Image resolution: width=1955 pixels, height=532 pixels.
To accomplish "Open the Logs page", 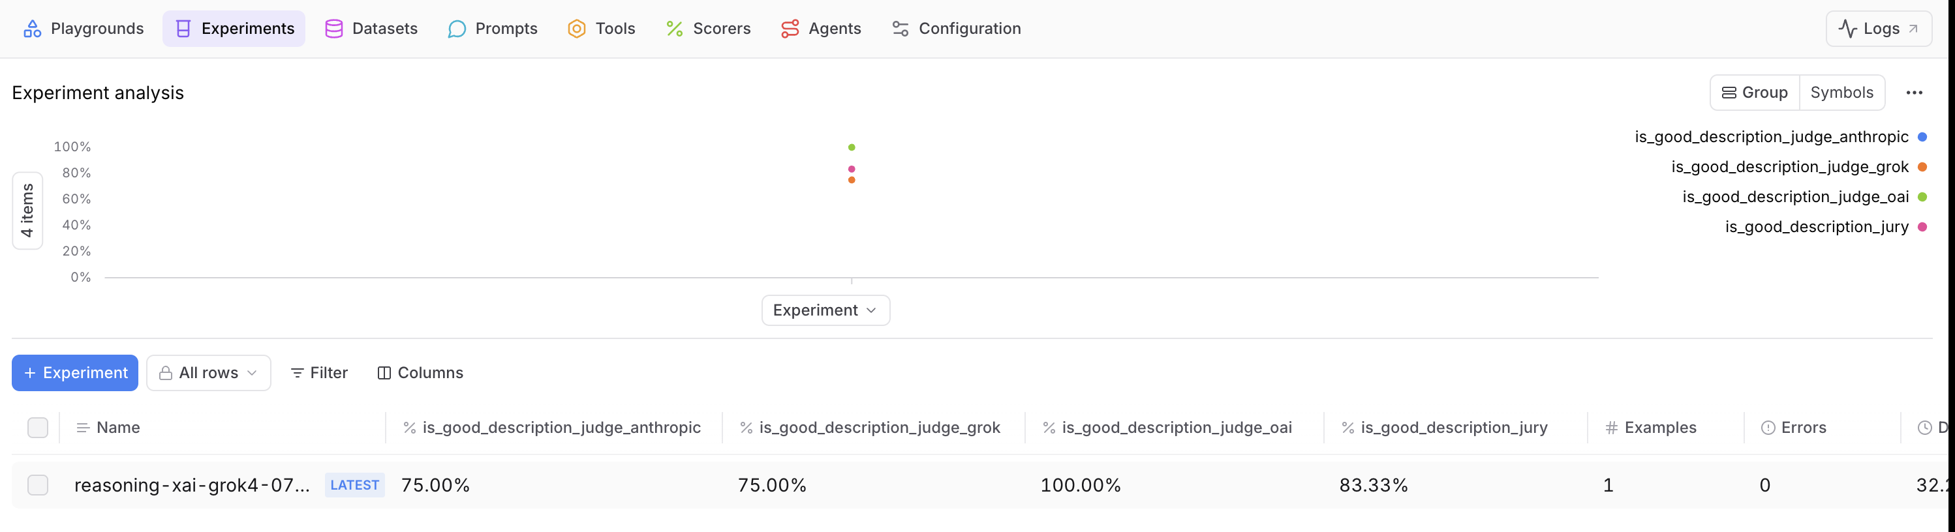I will click(x=1879, y=29).
